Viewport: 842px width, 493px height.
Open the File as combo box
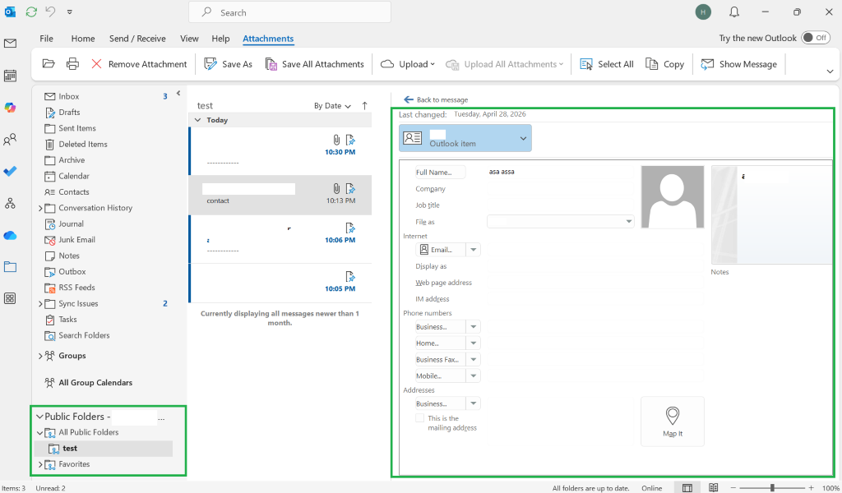click(x=561, y=221)
